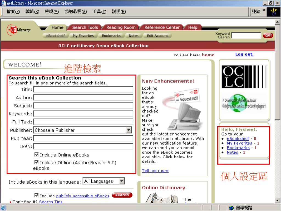Click the status bar page icon

click(x=3, y=208)
